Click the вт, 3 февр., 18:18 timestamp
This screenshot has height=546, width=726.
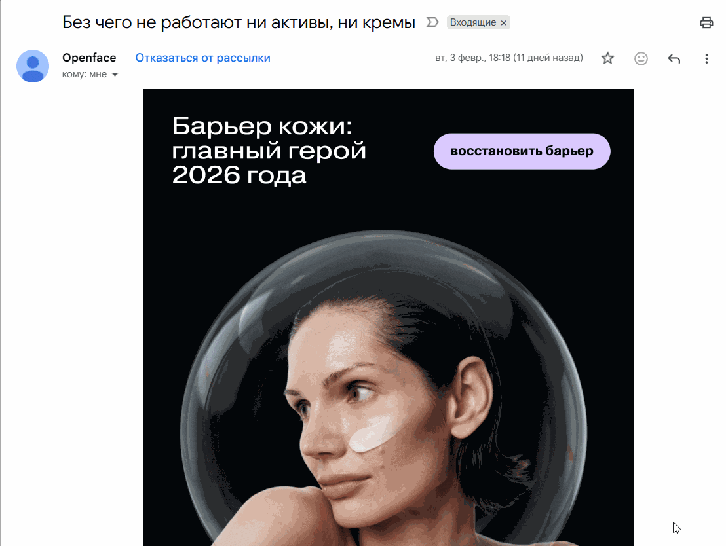(509, 58)
